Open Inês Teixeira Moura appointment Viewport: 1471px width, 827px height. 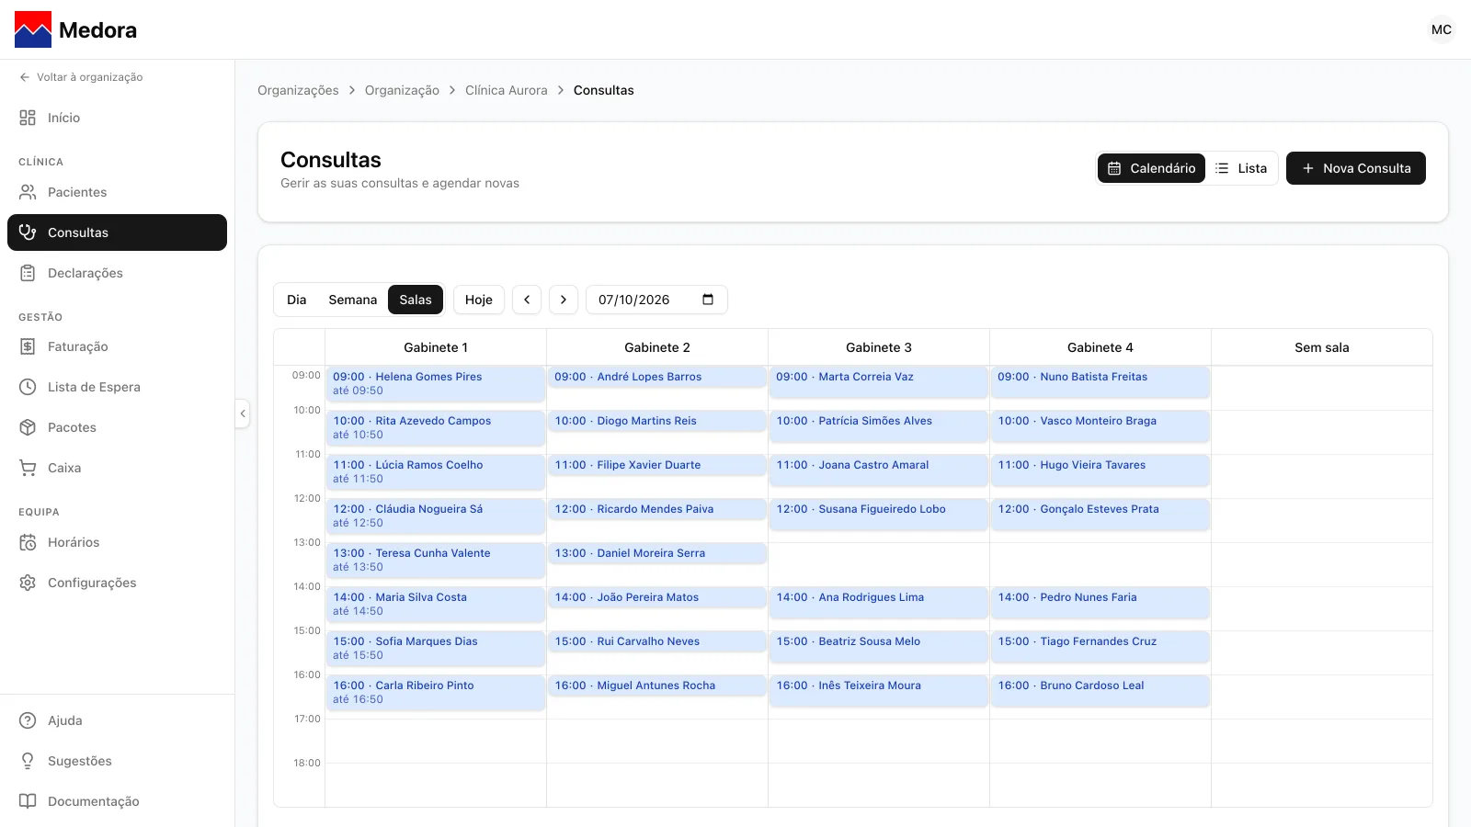click(x=879, y=691)
